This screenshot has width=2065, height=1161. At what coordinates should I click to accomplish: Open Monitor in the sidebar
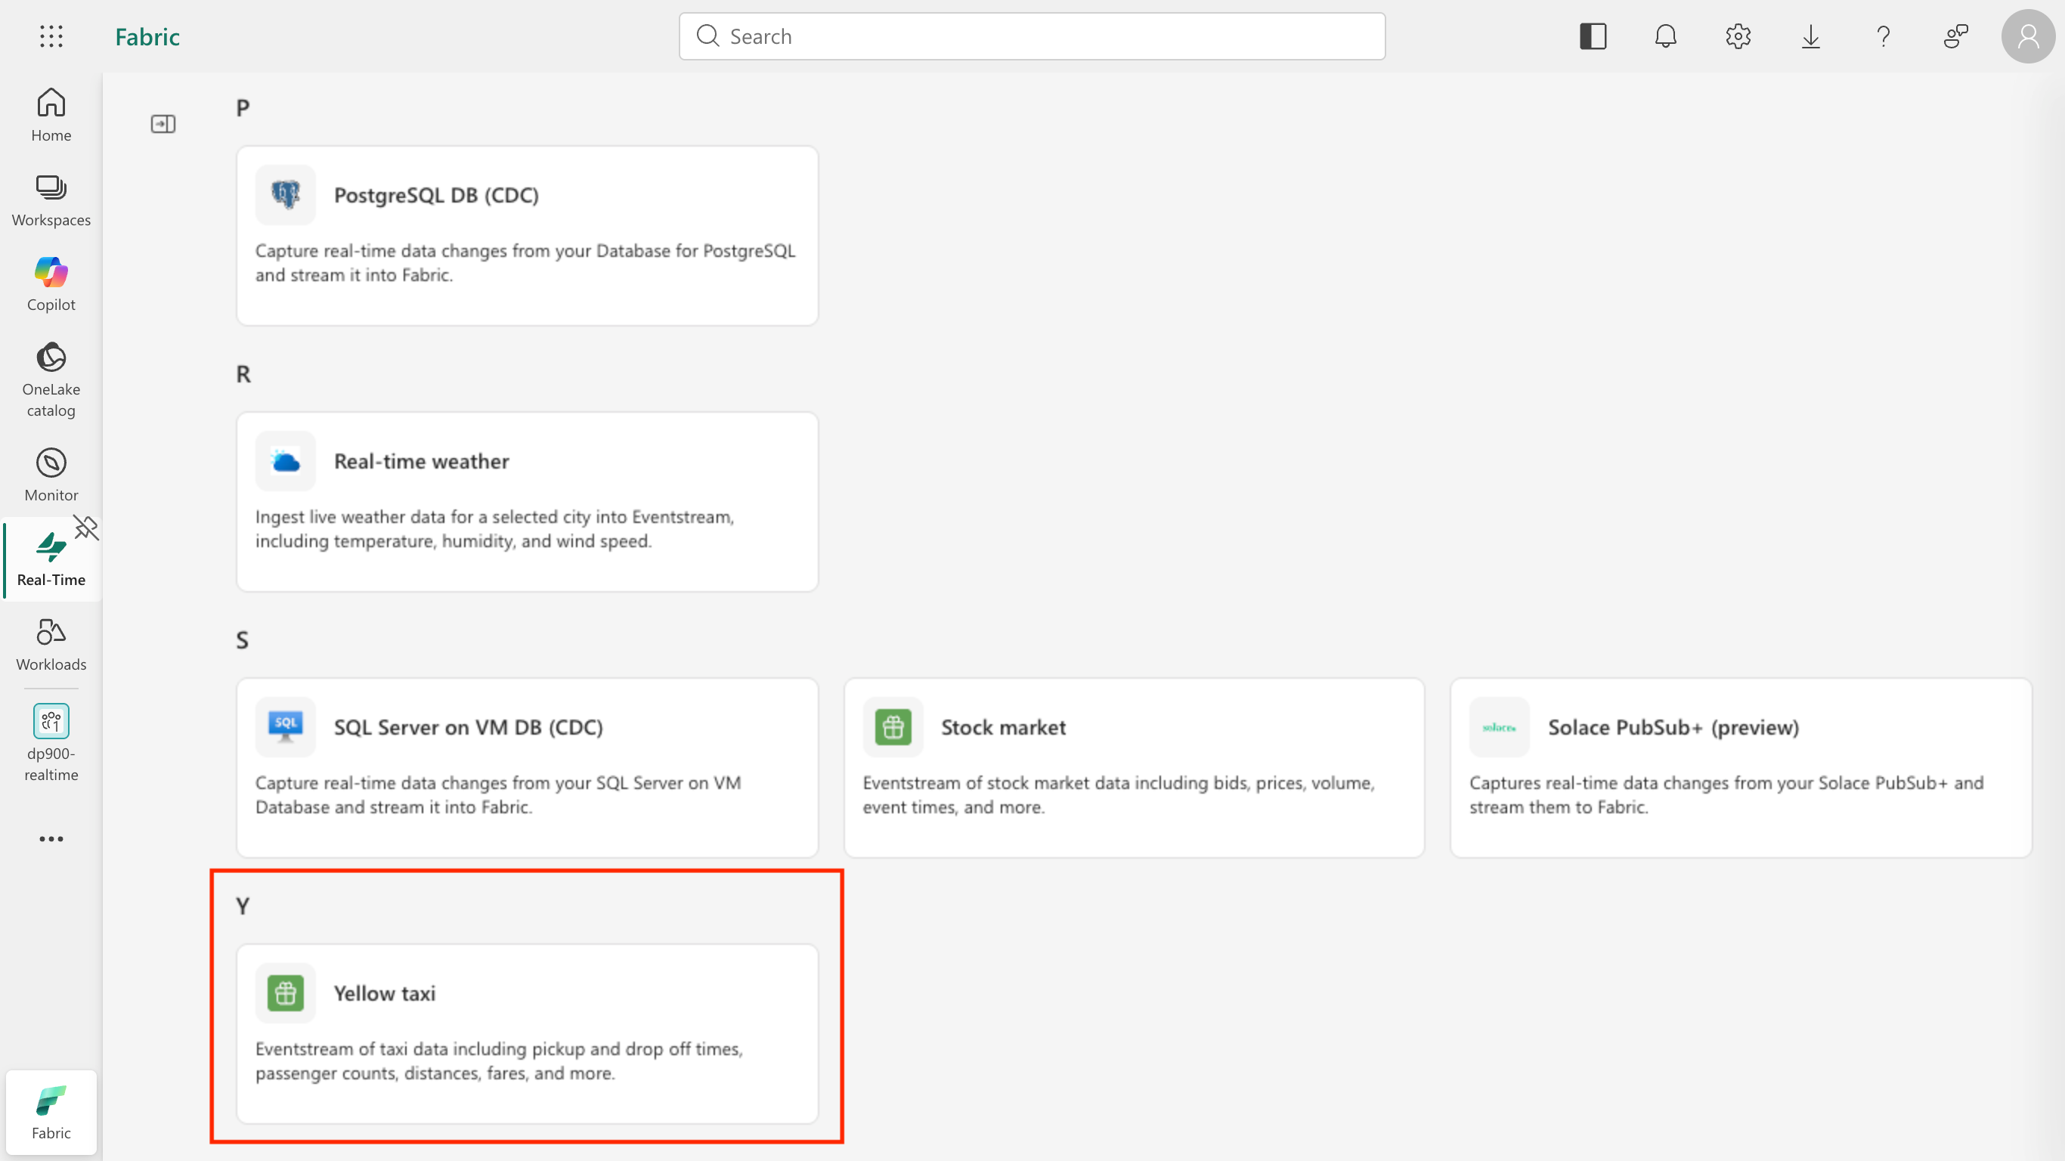point(51,475)
